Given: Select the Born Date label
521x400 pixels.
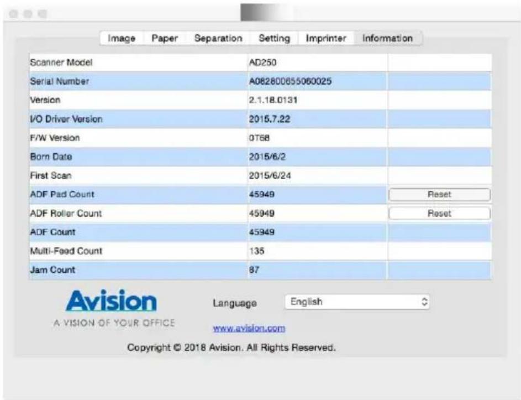Looking at the screenshot, I should coord(51,157).
